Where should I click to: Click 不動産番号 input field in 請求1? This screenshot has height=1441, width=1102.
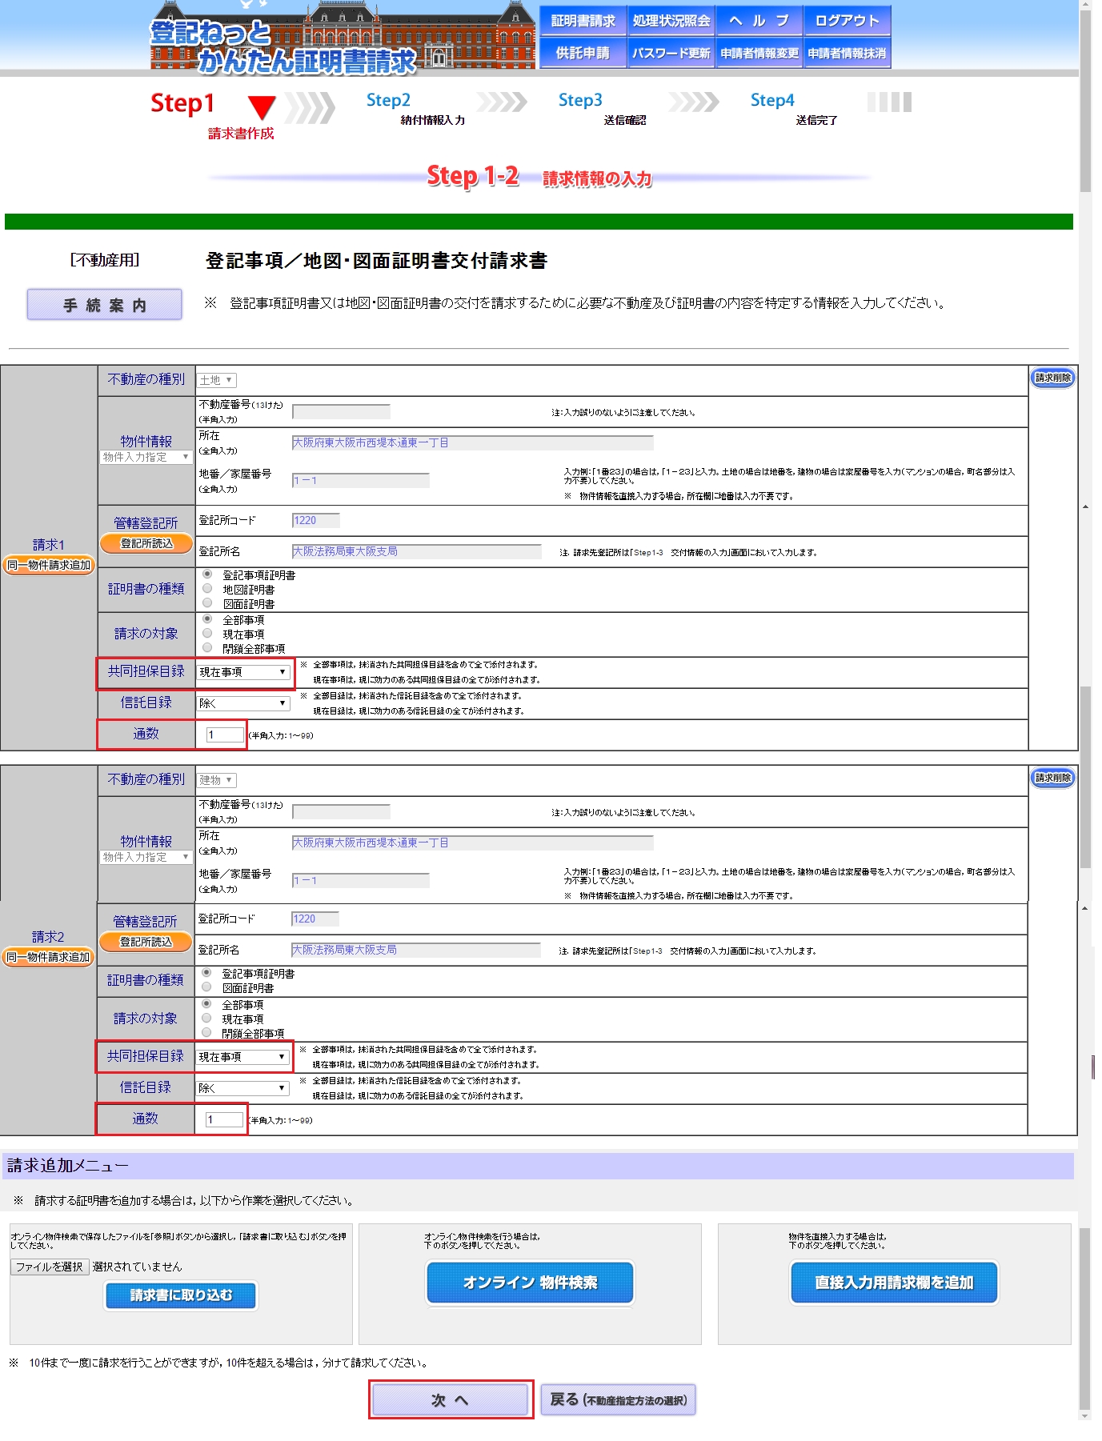(342, 412)
